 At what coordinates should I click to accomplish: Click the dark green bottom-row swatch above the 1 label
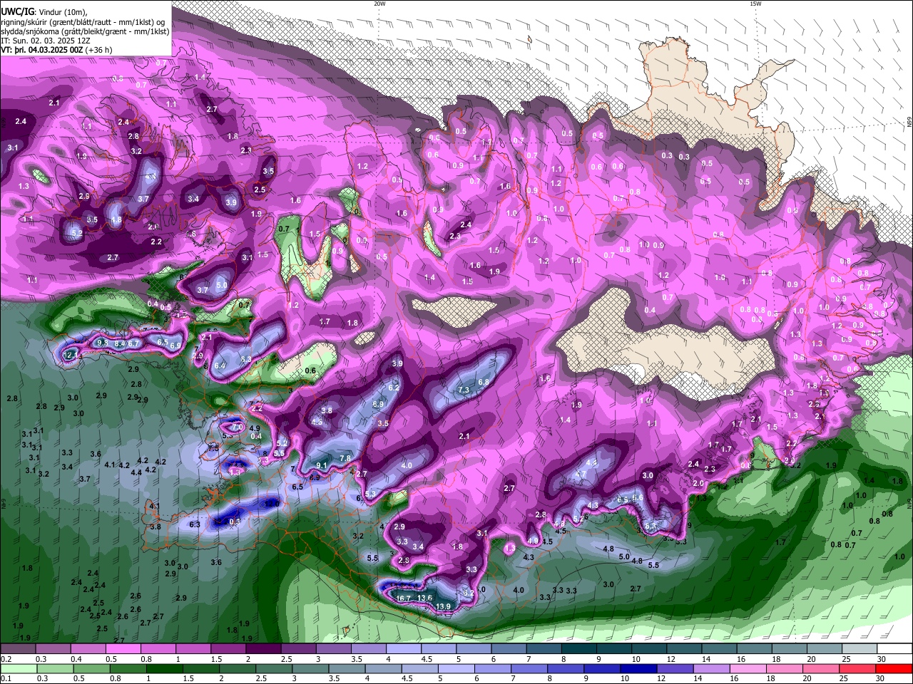pyautogui.click(x=164, y=668)
